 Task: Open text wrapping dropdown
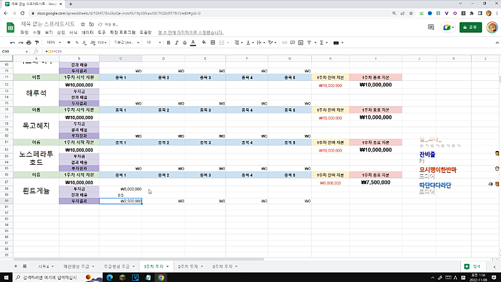pyautogui.click(x=261, y=43)
